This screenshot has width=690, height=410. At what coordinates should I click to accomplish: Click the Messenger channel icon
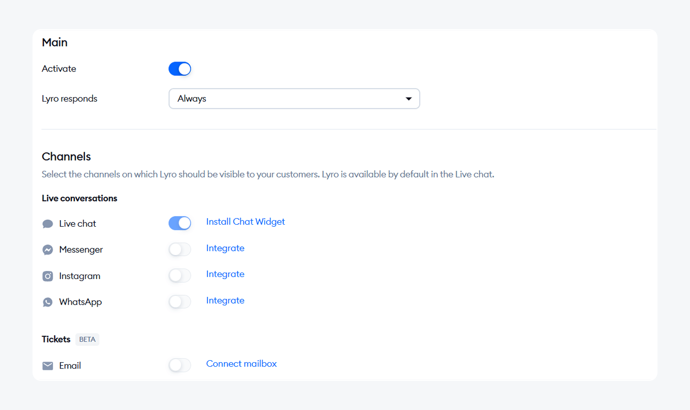pos(48,250)
